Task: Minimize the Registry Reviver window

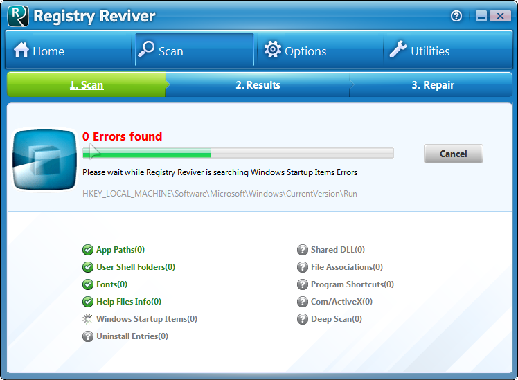Action: (x=481, y=16)
